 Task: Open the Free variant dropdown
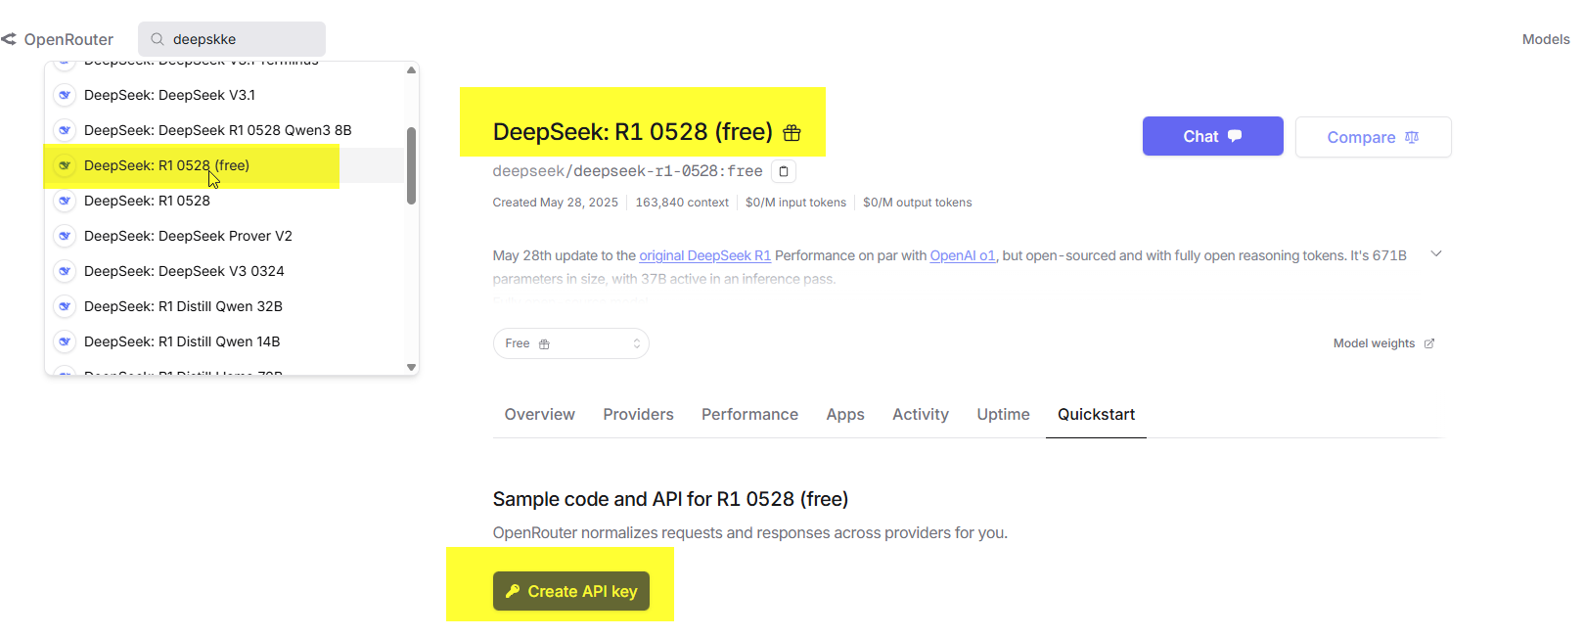coord(571,343)
